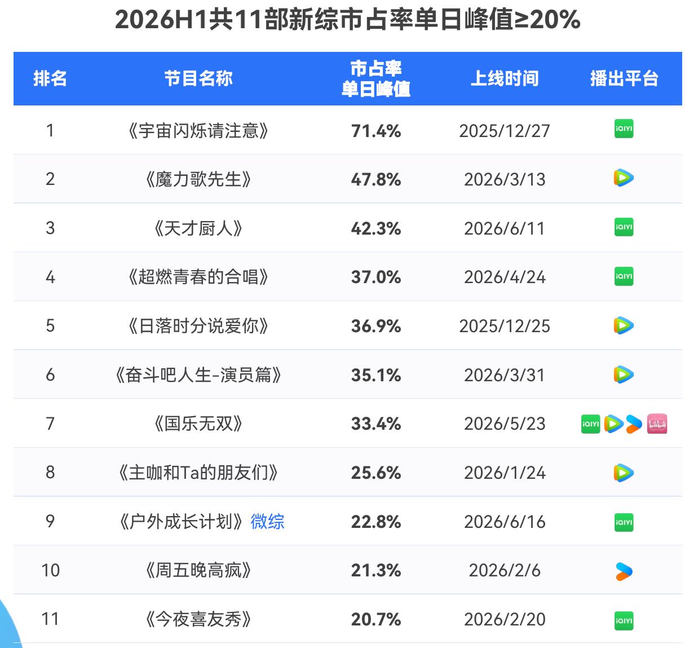Click the launch date 2026/5/23
The image size is (685, 648).
pyautogui.click(x=505, y=424)
